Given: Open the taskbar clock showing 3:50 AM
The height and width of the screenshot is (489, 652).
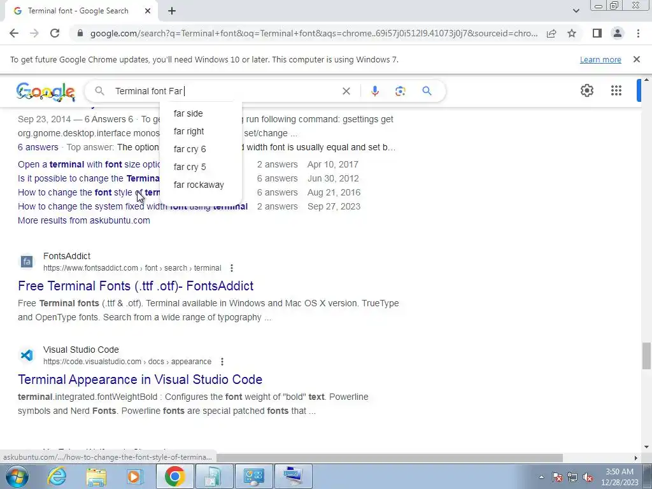Looking at the screenshot, I should [619, 477].
